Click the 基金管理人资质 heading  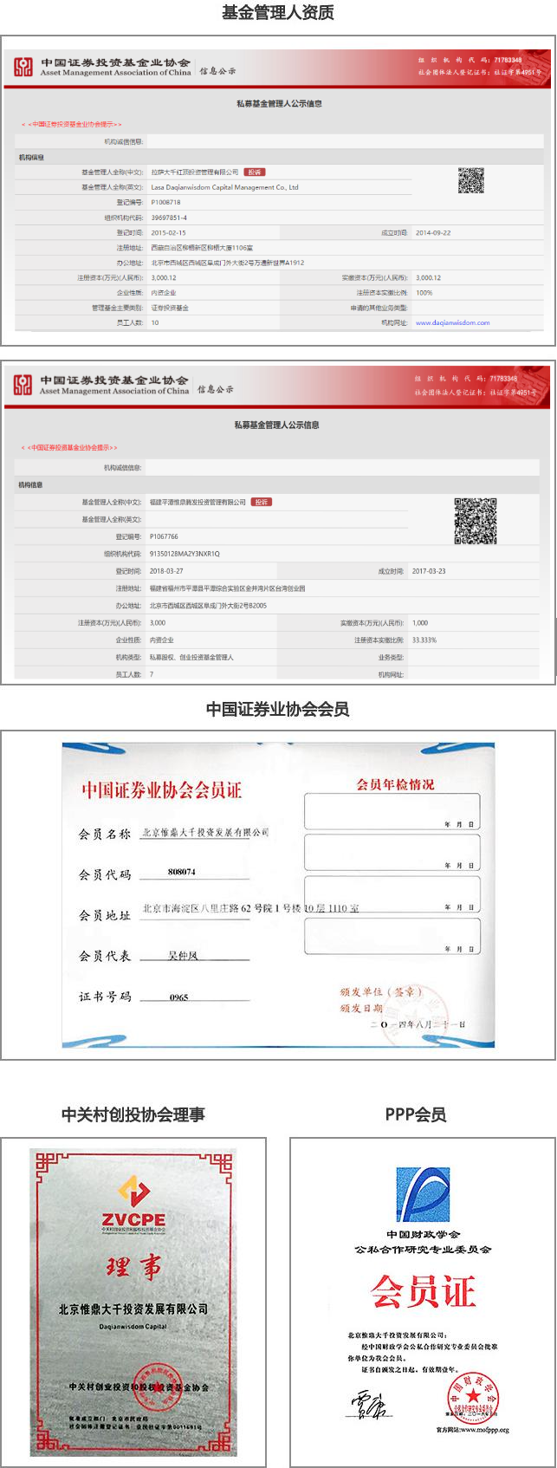point(278,12)
